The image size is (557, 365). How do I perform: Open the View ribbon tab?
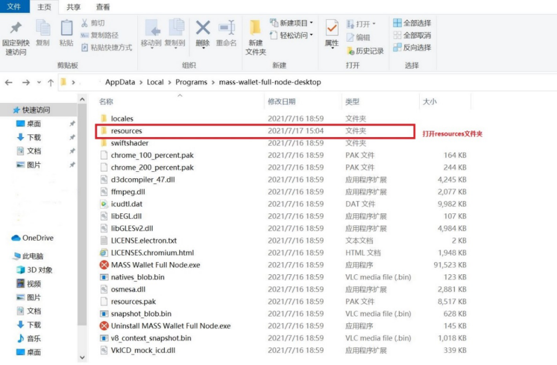click(103, 7)
